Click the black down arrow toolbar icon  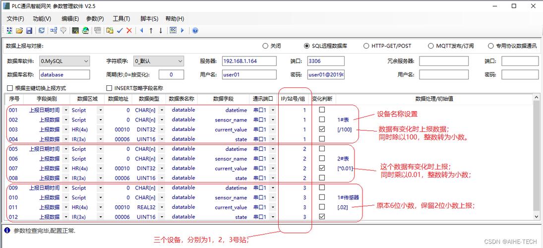[x=161, y=30]
